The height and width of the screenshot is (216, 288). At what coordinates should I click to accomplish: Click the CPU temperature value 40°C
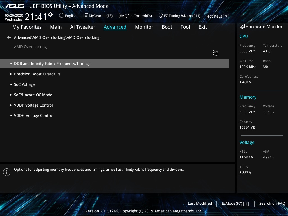[x=267, y=51]
